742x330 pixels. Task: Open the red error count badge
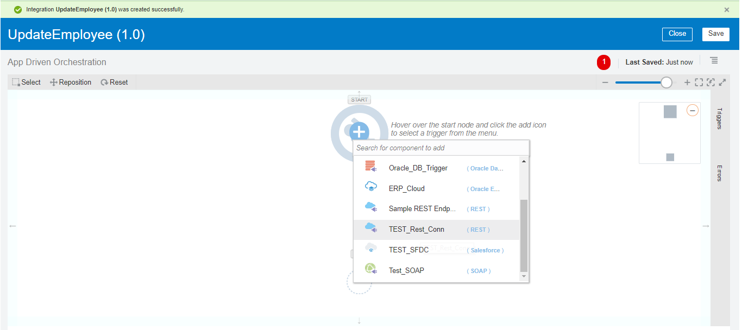[x=603, y=62]
